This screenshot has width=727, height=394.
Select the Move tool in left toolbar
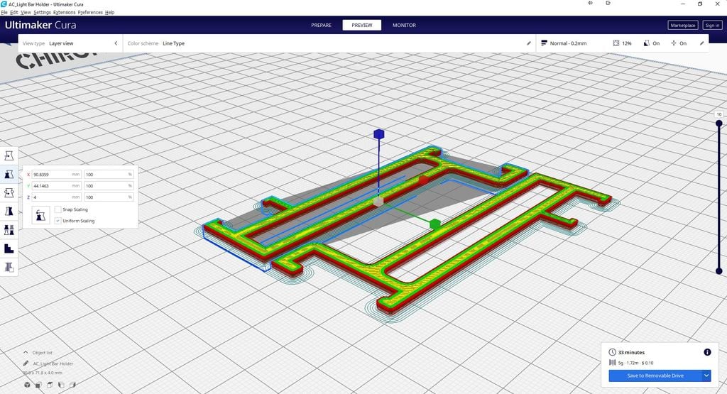[x=9, y=155]
